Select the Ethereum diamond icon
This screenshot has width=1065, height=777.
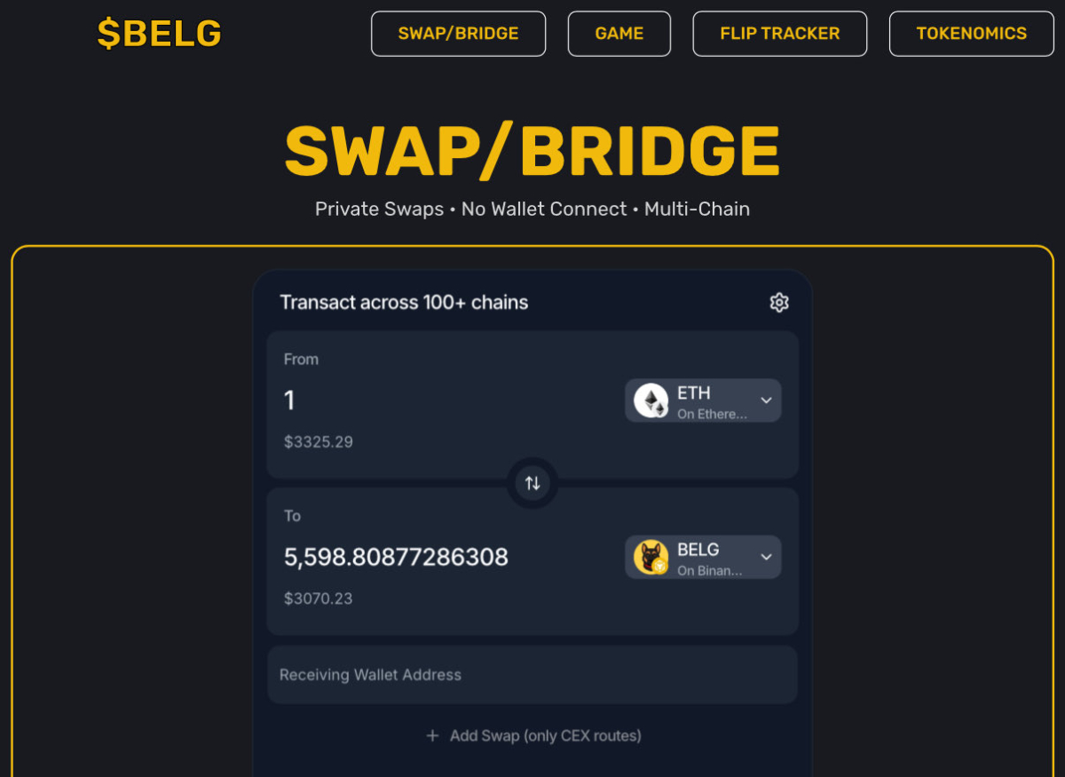(652, 400)
